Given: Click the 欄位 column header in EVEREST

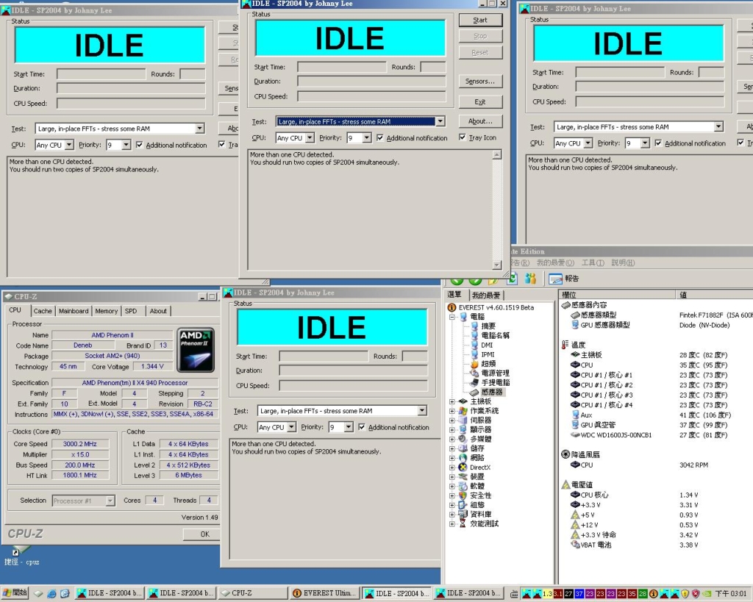Looking at the screenshot, I should pos(617,295).
